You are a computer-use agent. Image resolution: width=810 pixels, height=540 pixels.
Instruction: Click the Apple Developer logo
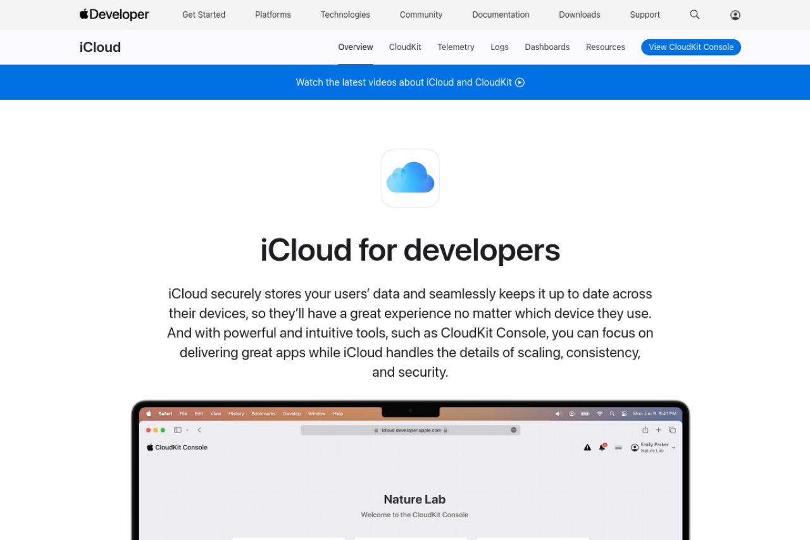(x=115, y=15)
